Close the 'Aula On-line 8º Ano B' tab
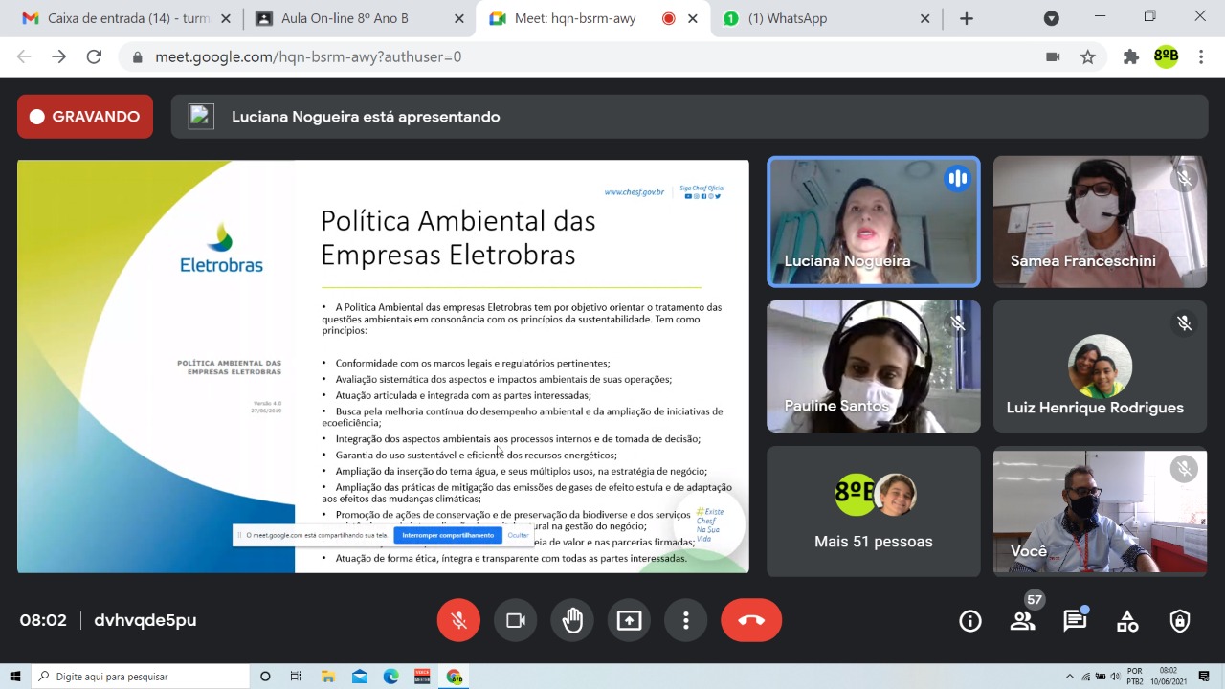1225x689 pixels. pyautogui.click(x=459, y=18)
